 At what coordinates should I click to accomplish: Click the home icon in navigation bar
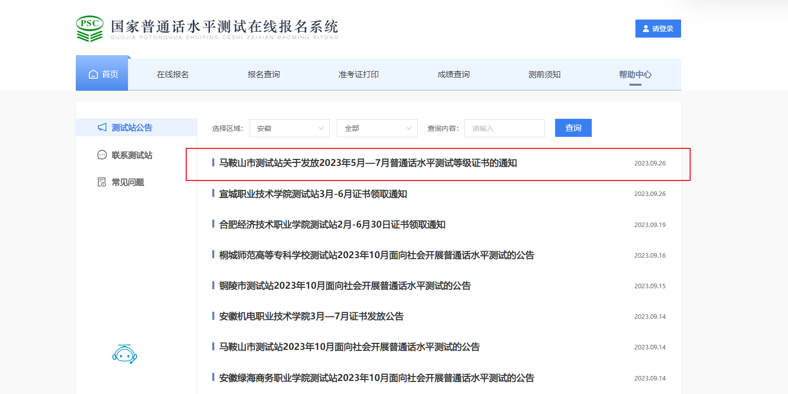pos(93,74)
